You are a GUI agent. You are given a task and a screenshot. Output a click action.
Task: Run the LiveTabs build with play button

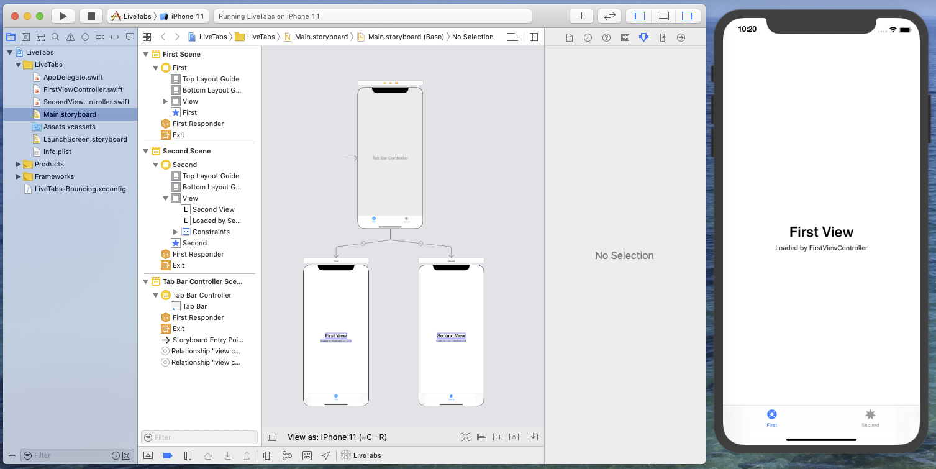pyautogui.click(x=63, y=16)
